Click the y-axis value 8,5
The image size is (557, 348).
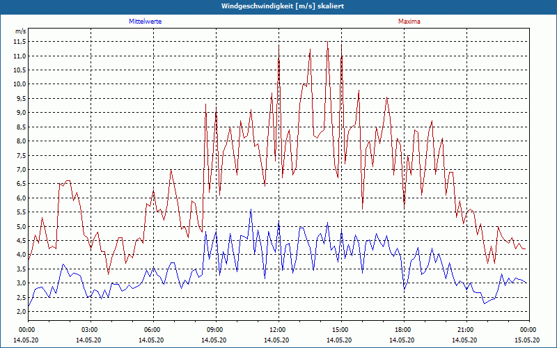pyautogui.click(x=22, y=127)
